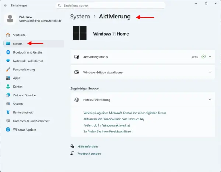The height and width of the screenshot is (172, 221).
Task: Open Windows Update page
Action: point(34,129)
